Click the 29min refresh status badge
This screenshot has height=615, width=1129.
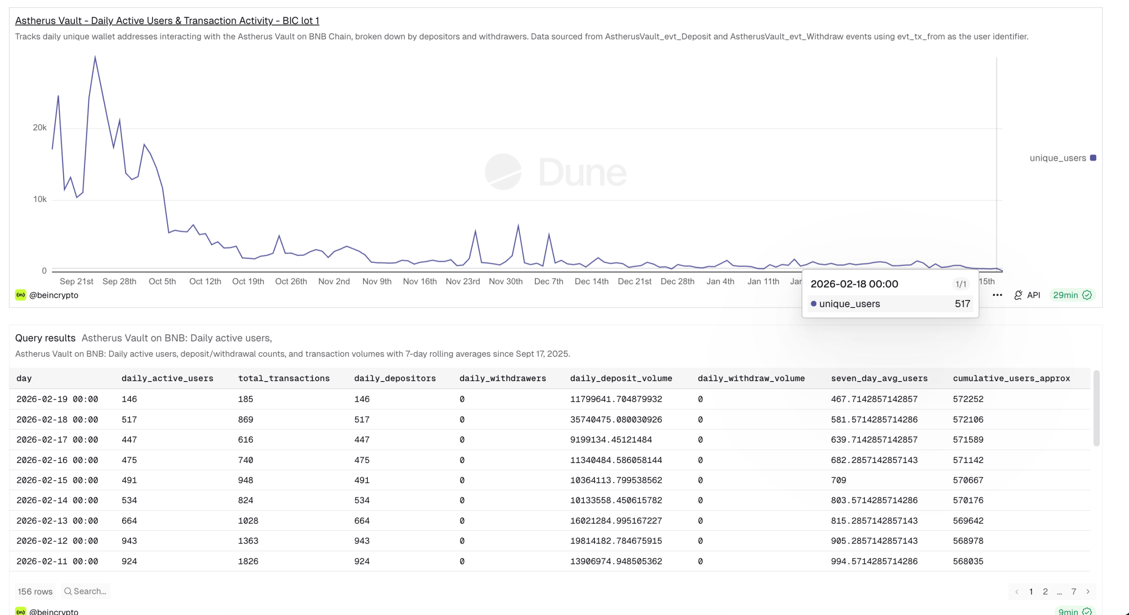pyautogui.click(x=1072, y=295)
